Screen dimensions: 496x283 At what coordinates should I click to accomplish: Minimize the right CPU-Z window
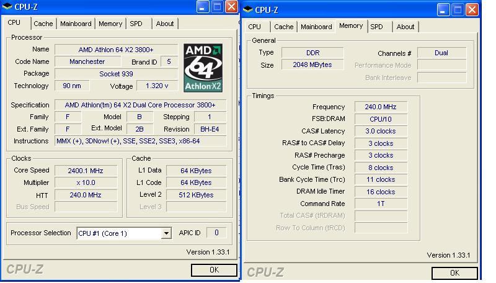(443, 10)
